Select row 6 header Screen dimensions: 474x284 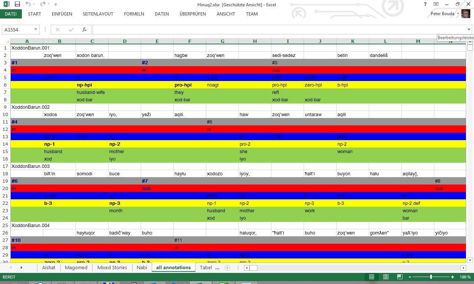[x=5, y=85]
